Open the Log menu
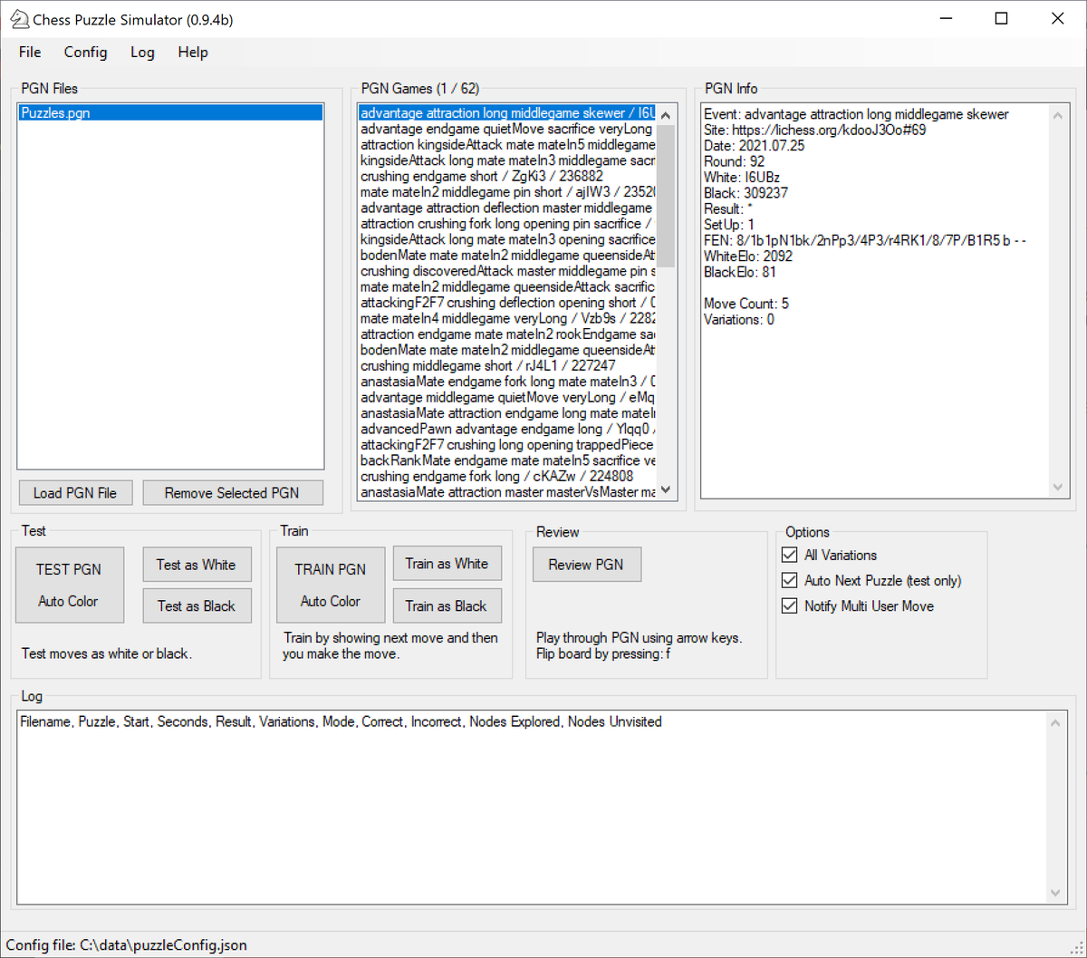The width and height of the screenshot is (1087, 958). 142,53
